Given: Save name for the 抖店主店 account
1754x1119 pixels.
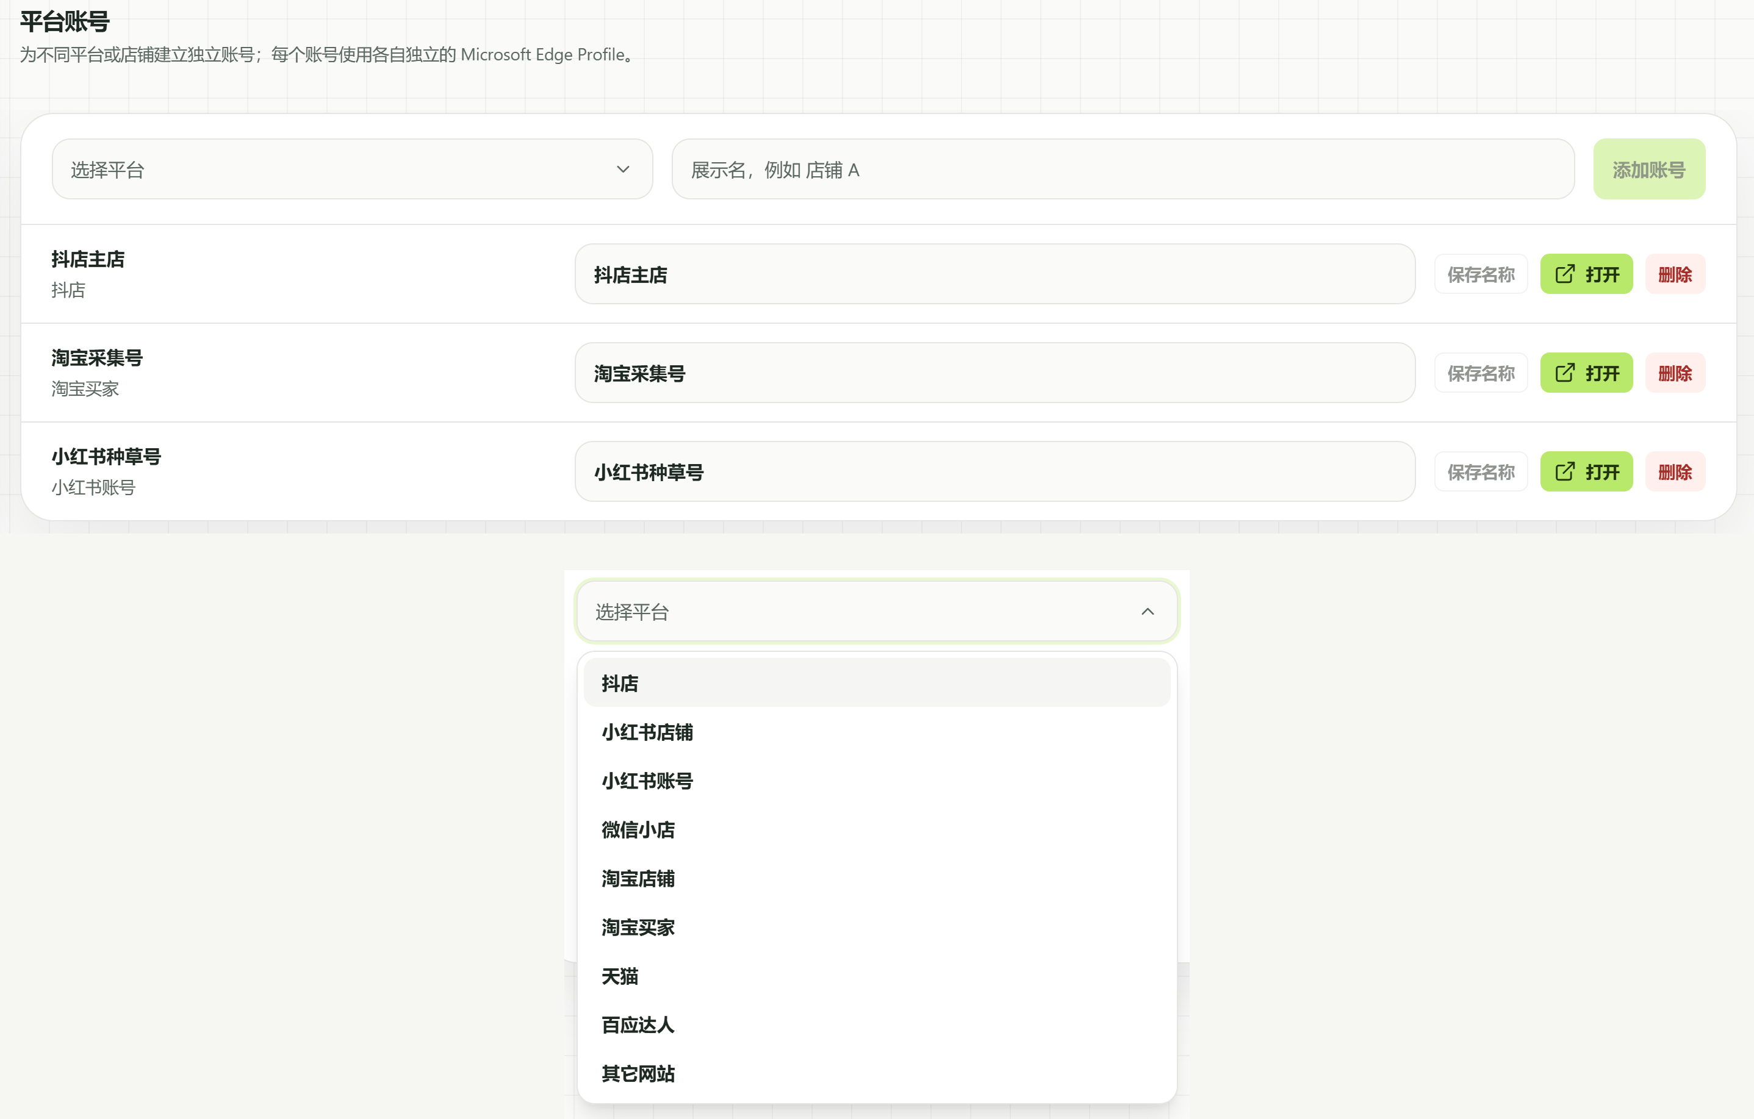Looking at the screenshot, I should 1481,274.
